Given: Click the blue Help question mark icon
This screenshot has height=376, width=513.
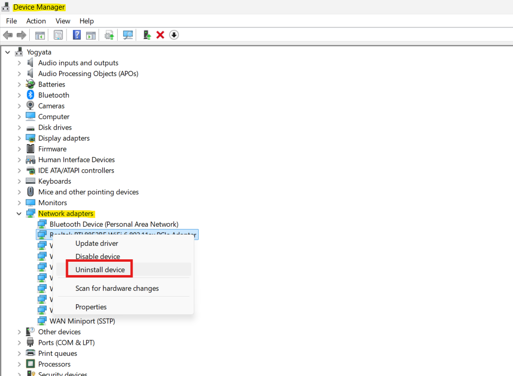Looking at the screenshot, I should [x=77, y=35].
